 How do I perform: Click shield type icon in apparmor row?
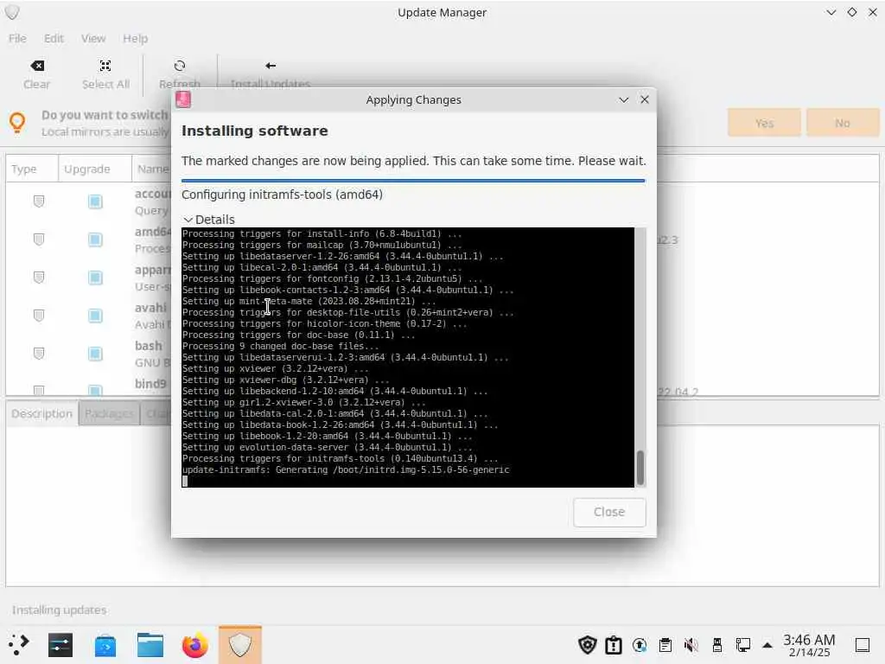[x=38, y=278]
